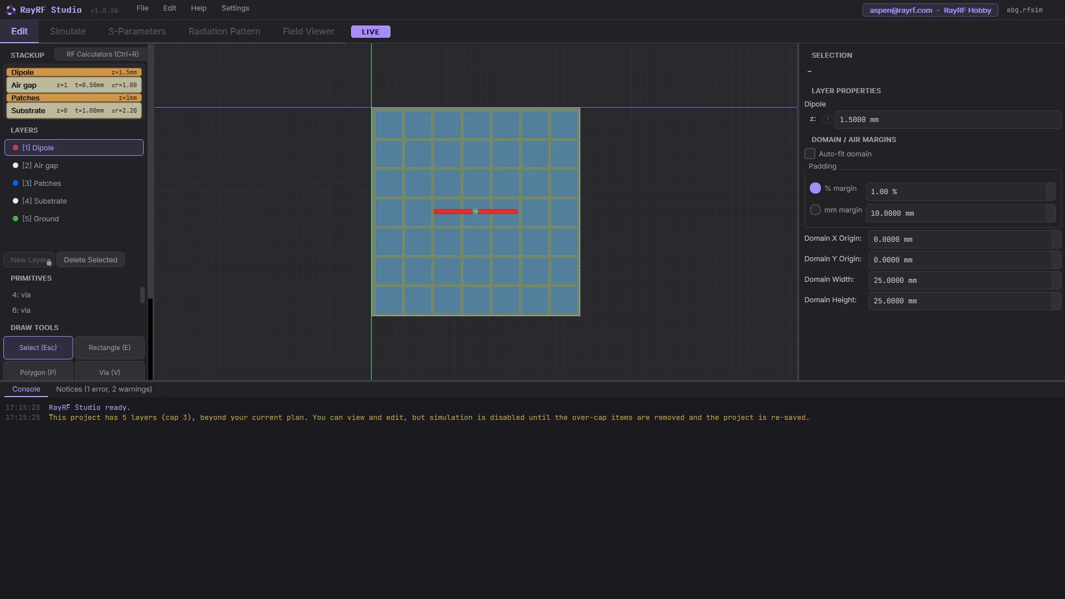
Task: Click the New Layer button
Action: point(29,260)
